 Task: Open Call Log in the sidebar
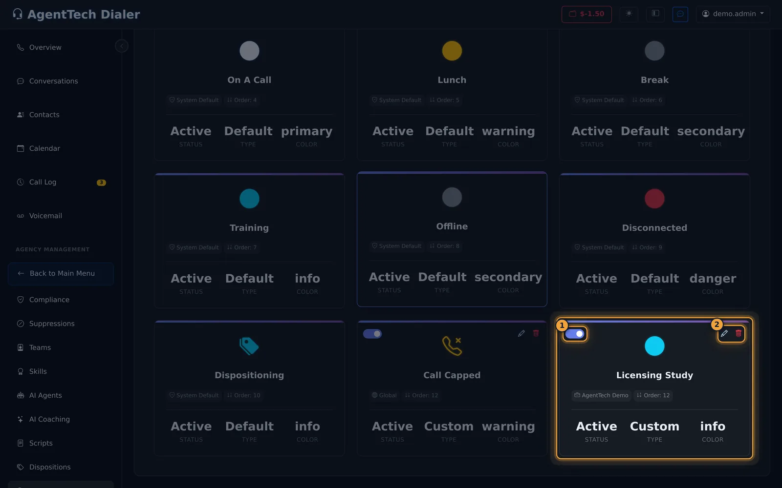click(61, 182)
